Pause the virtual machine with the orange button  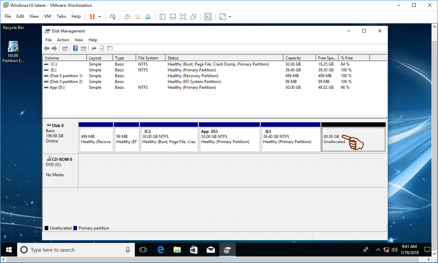[92, 17]
